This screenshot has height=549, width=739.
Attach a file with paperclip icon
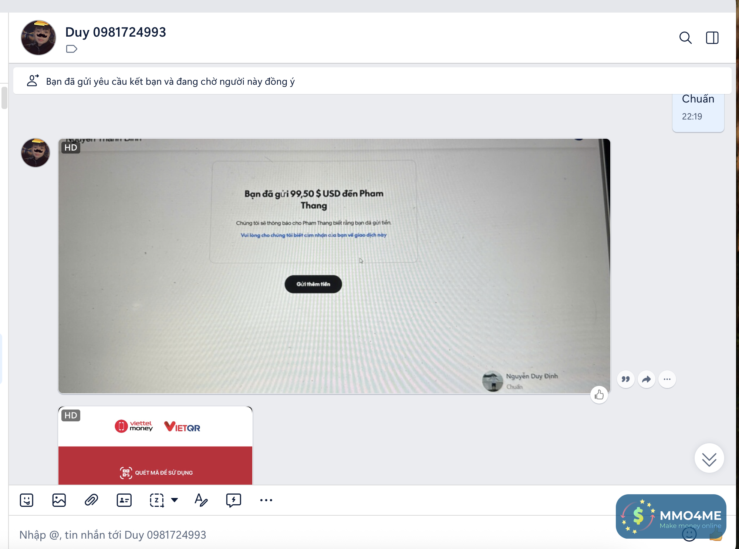91,500
